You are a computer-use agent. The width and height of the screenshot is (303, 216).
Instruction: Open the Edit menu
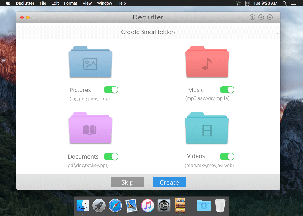point(55,3)
